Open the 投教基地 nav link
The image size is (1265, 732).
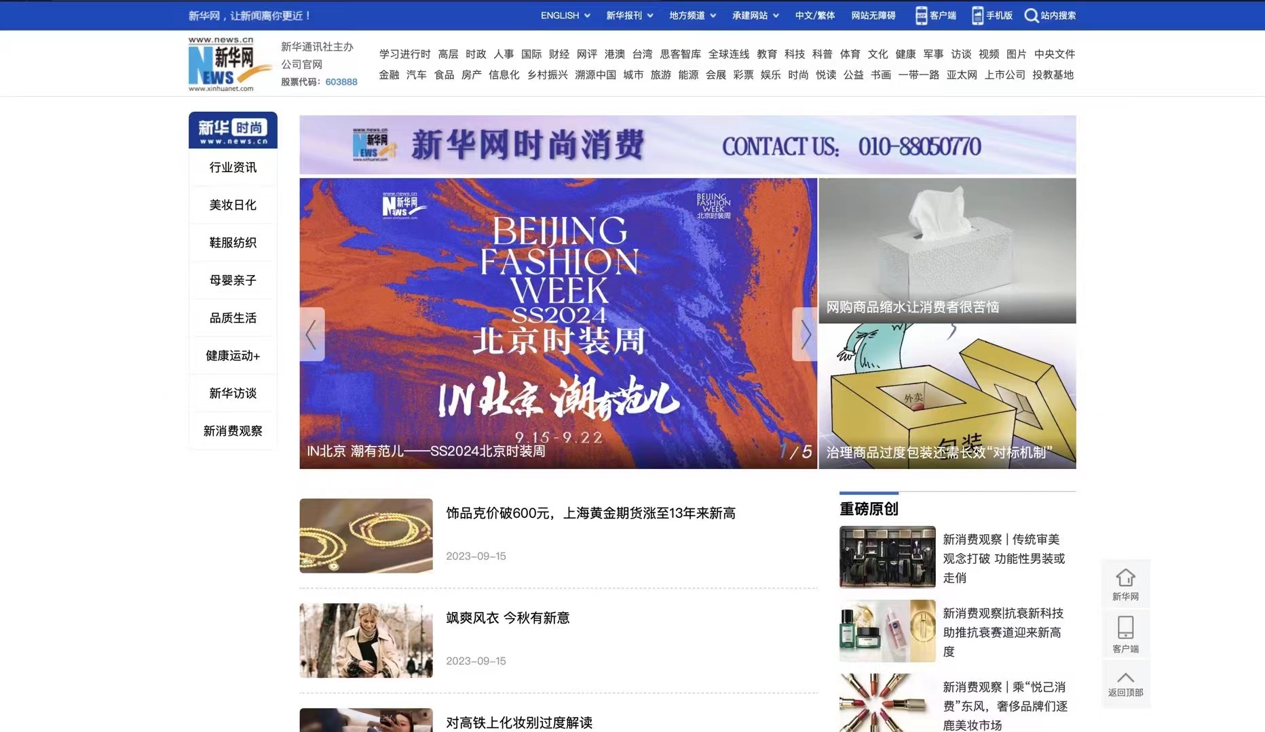click(1053, 75)
